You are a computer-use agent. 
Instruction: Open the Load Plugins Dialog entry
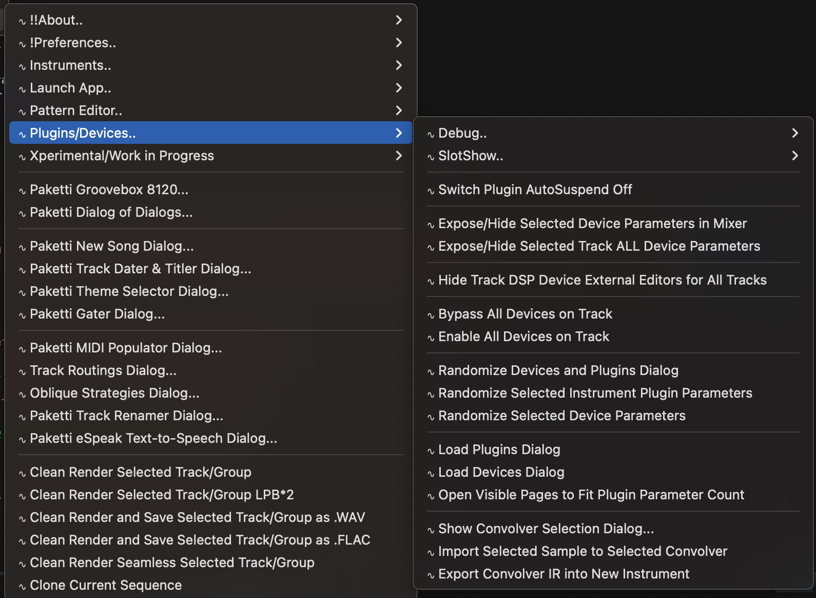coord(499,450)
